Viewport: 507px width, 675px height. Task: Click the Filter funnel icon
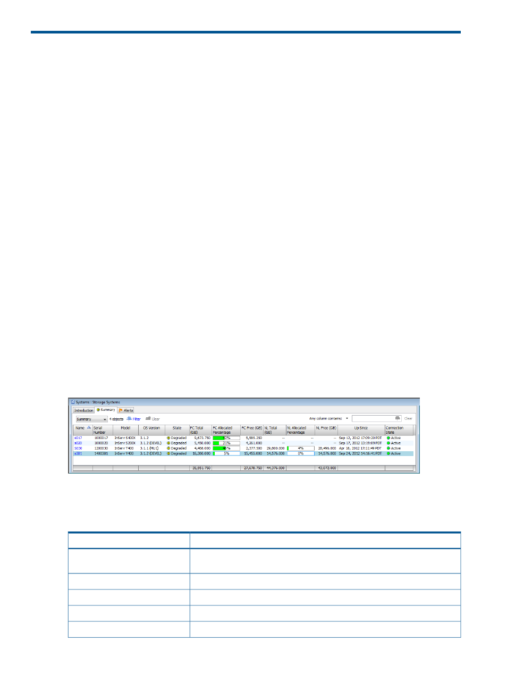click(x=129, y=419)
